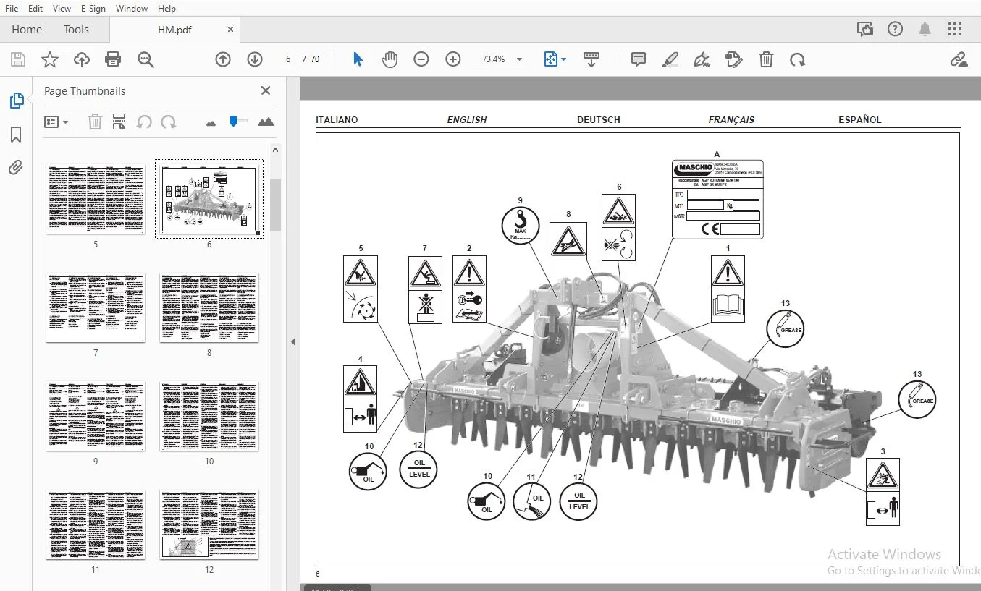
Task: Open the Edit menu
Action: 35,8
